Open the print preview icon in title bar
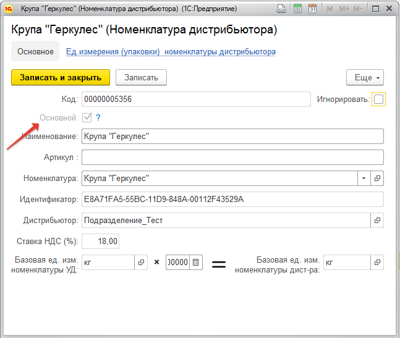The height and width of the screenshot is (338, 400). pyautogui.click(x=281, y=9)
